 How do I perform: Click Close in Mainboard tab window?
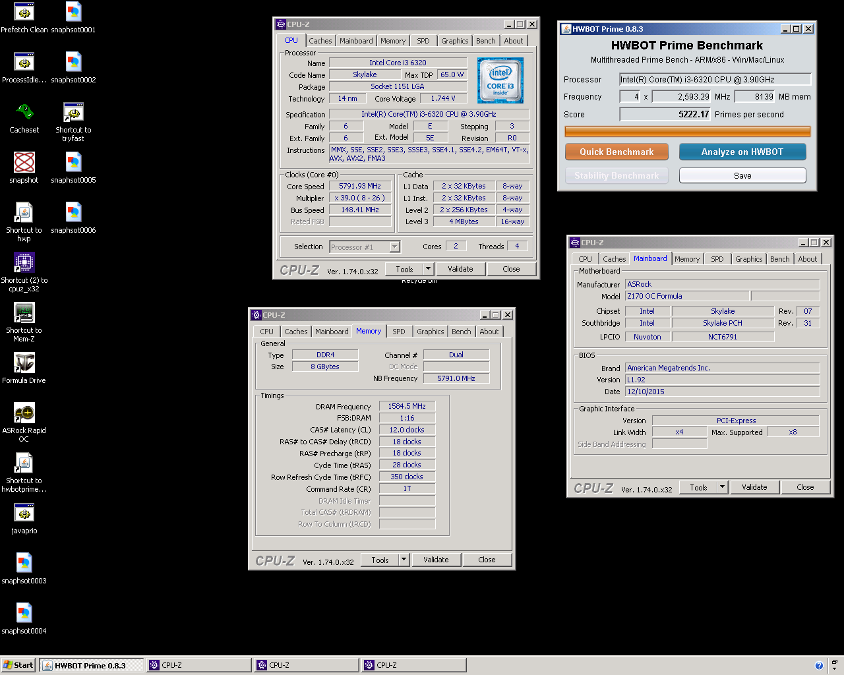tap(805, 487)
